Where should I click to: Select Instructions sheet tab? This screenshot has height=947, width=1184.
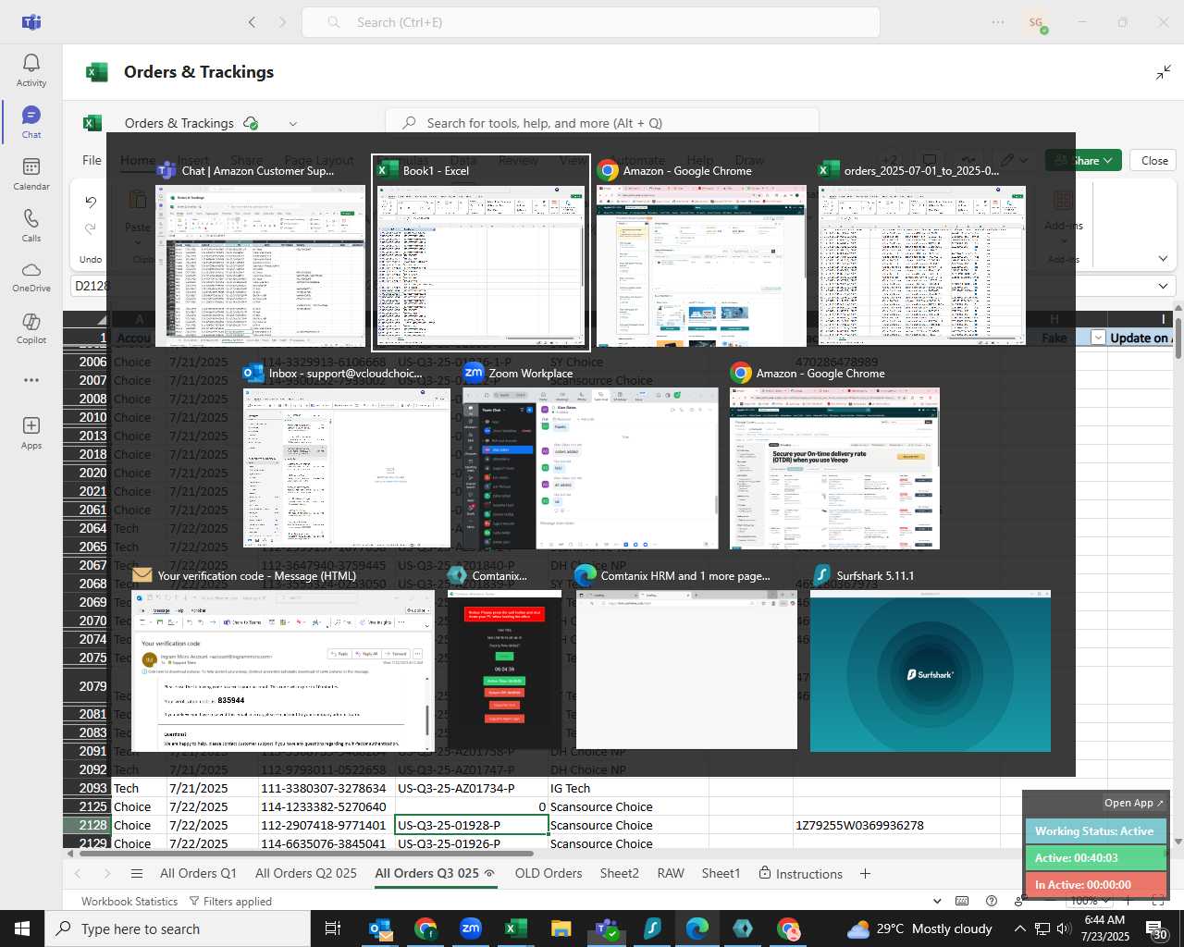pos(800,873)
